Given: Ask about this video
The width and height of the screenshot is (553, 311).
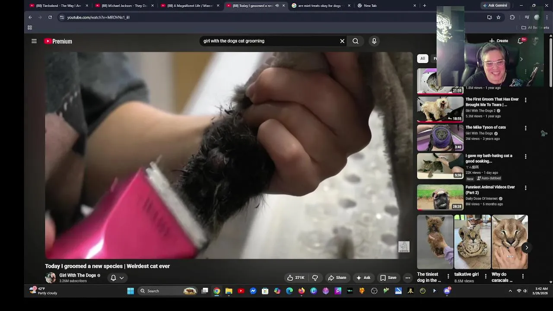Looking at the screenshot, I should [363, 278].
